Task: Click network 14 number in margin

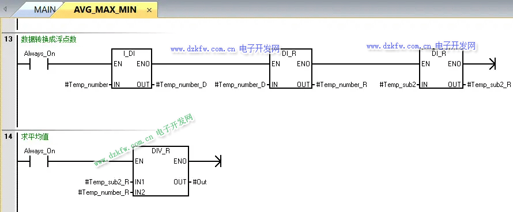Action: pos(8,137)
